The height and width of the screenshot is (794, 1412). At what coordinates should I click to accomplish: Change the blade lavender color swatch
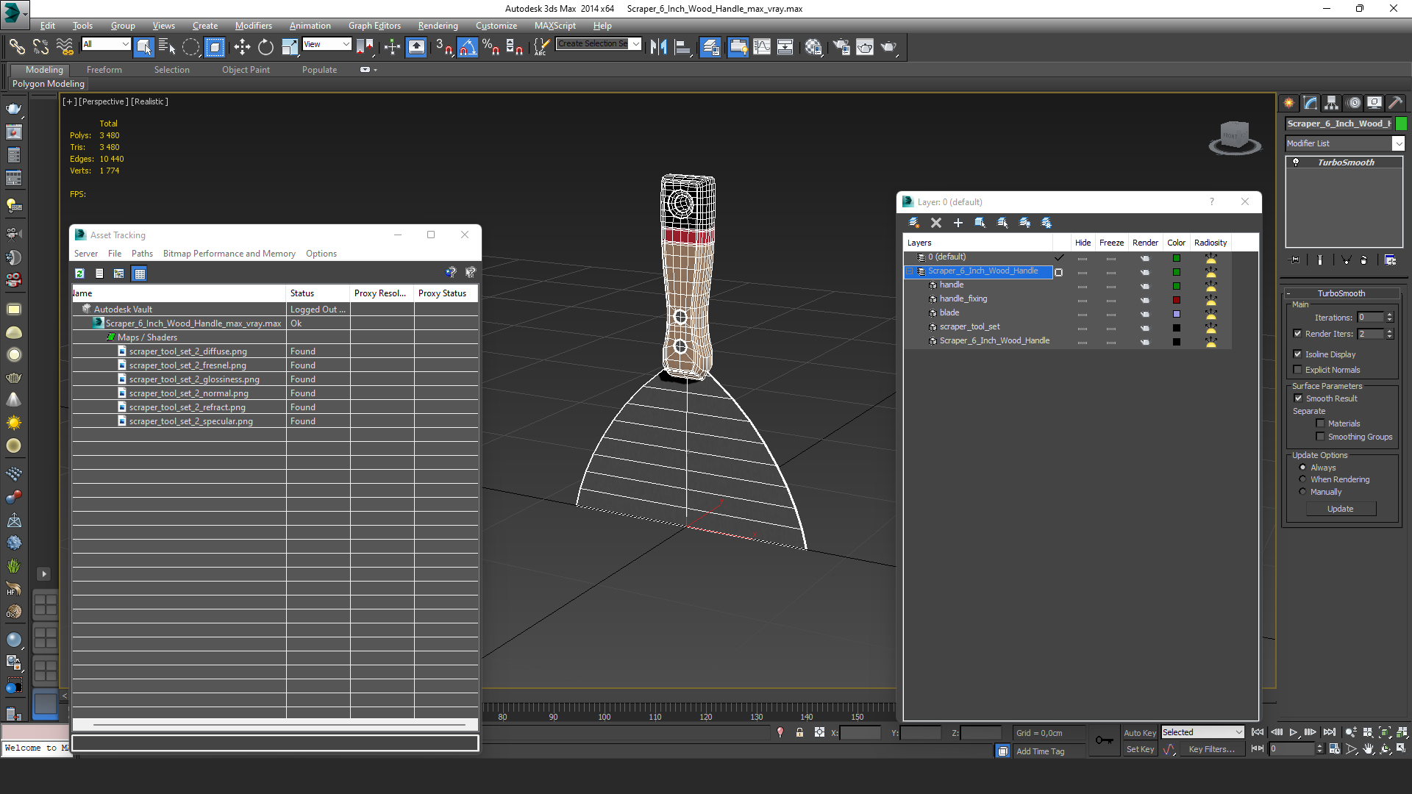coord(1177,314)
